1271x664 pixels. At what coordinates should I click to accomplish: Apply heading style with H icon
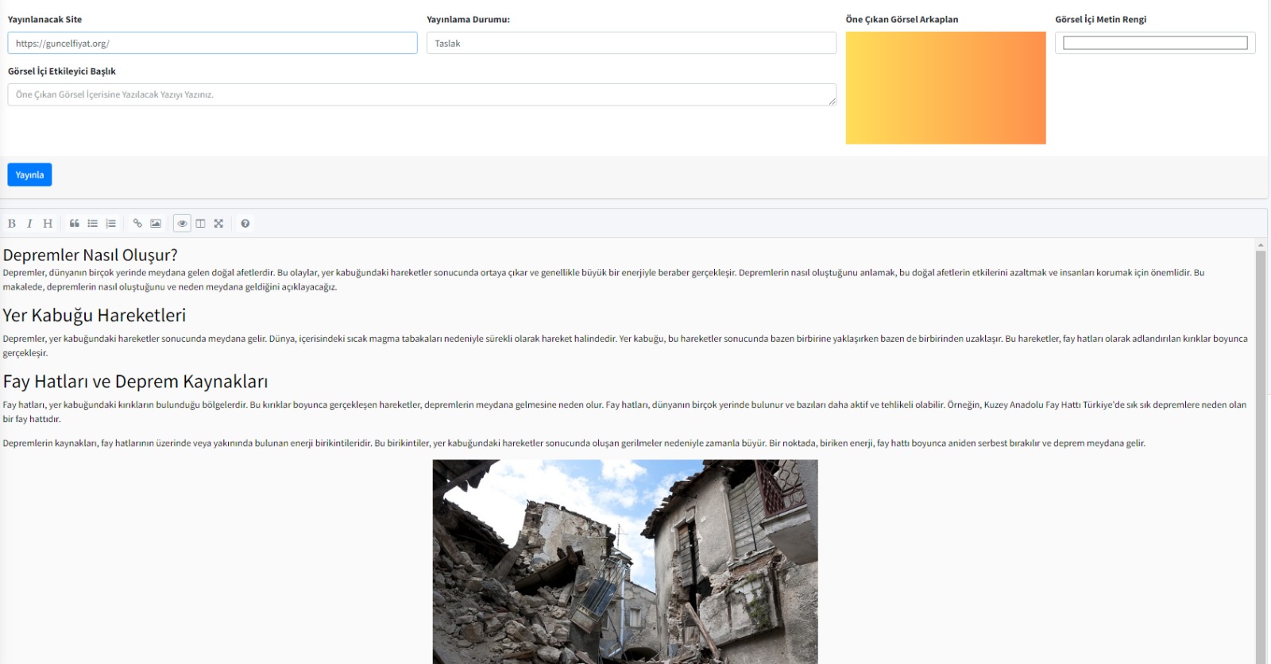click(x=48, y=224)
